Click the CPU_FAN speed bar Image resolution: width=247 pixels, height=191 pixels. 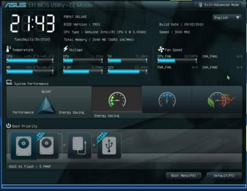pos(177,61)
